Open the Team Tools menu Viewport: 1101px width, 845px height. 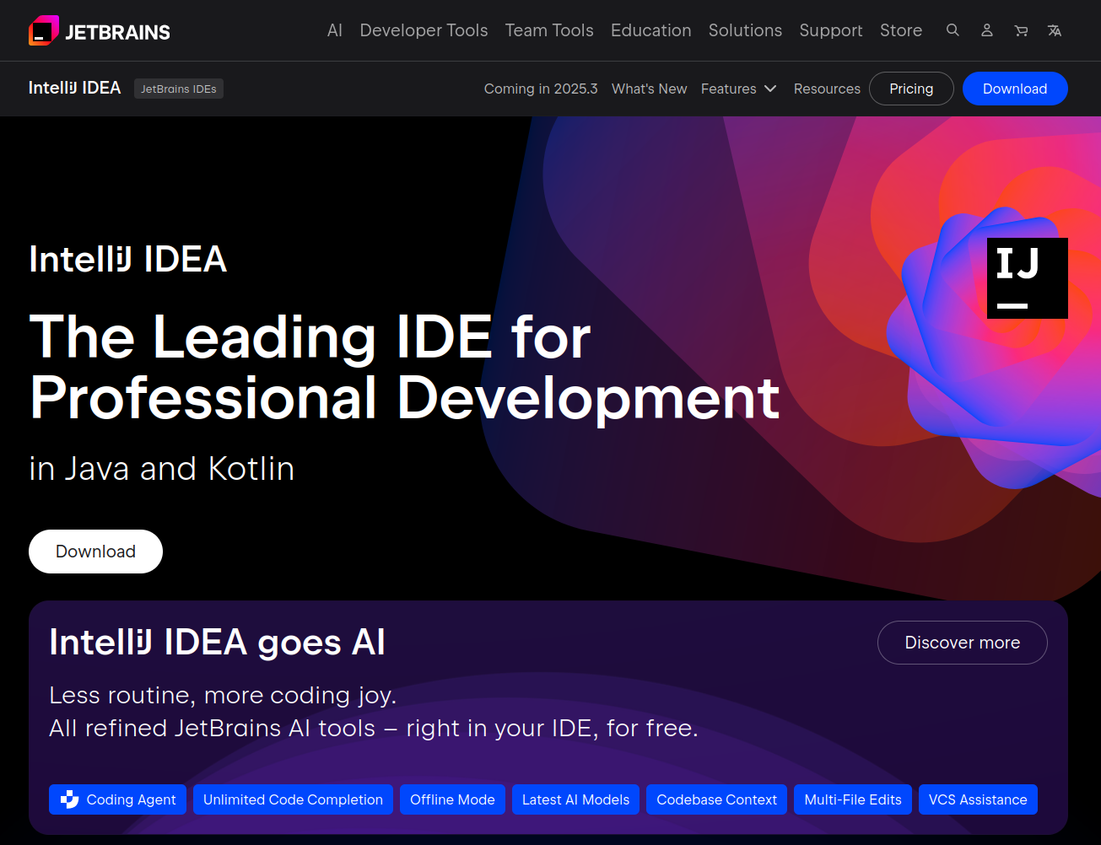point(549,30)
